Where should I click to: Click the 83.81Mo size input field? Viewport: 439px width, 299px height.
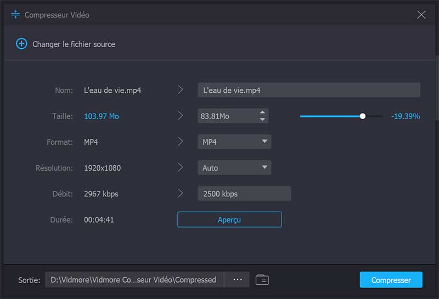tap(226, 116)
